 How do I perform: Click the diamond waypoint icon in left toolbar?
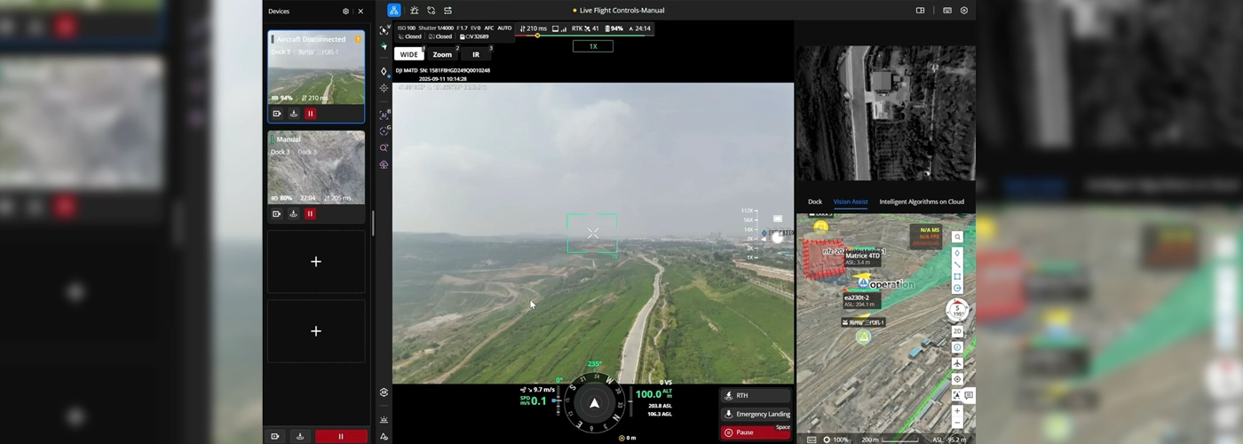(384, 72)
